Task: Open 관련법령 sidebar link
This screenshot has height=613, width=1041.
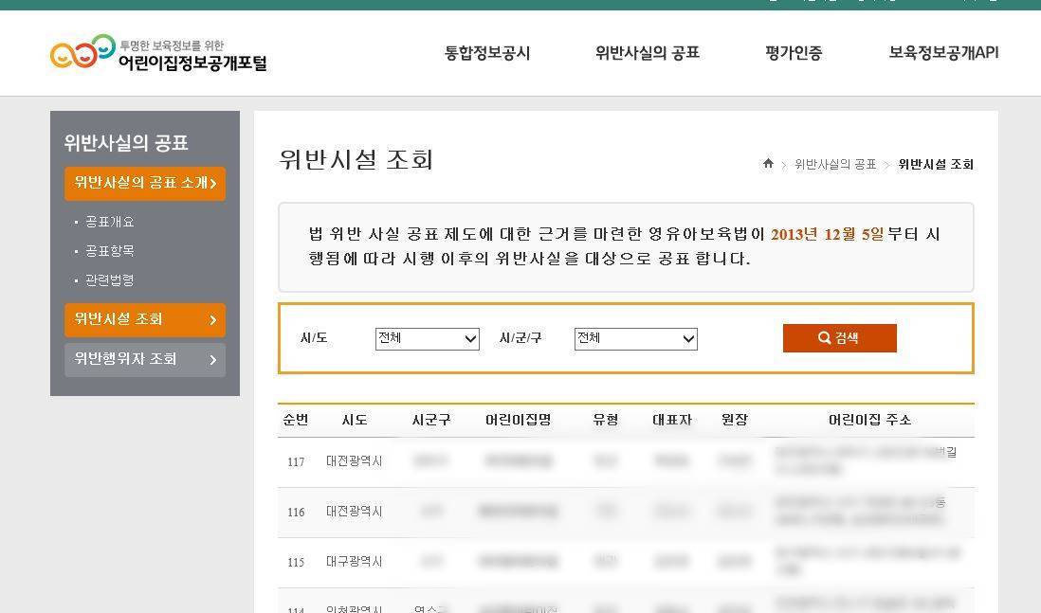Action: tap(110, 279)
